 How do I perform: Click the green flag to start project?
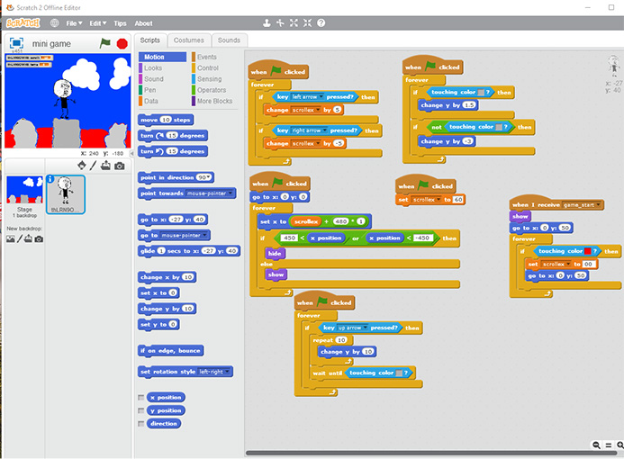104,42
